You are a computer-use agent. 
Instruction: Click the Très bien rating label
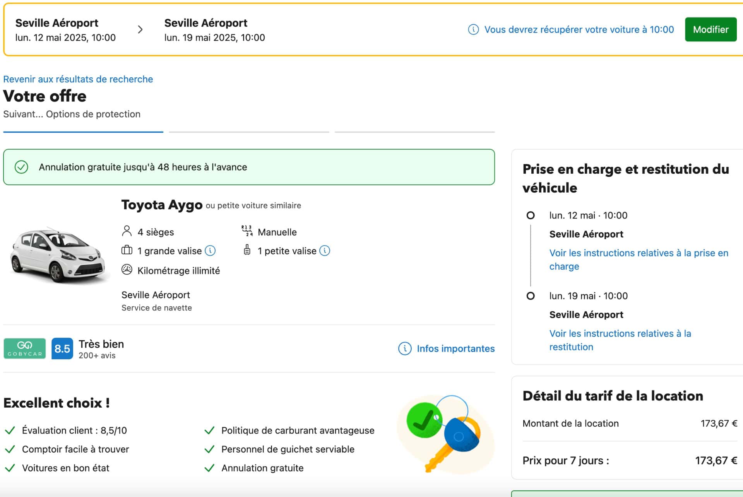coord(101,344)
